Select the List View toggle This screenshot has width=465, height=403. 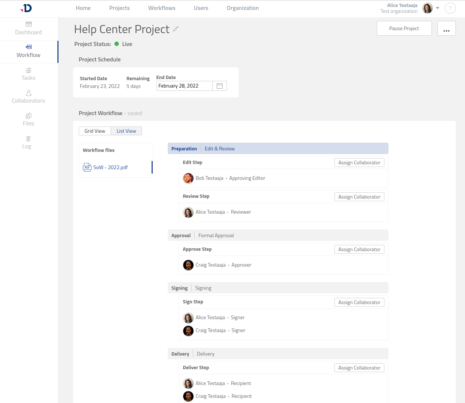tap(126, 131)
